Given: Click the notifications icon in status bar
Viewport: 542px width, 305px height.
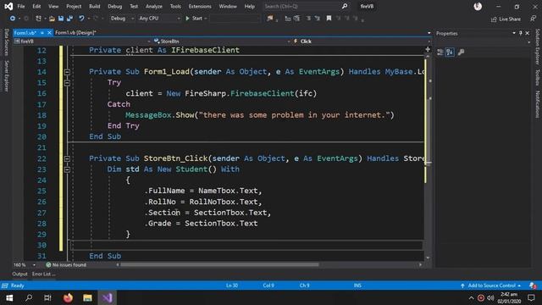Looking at the screenshot, I should pos(533,286).
